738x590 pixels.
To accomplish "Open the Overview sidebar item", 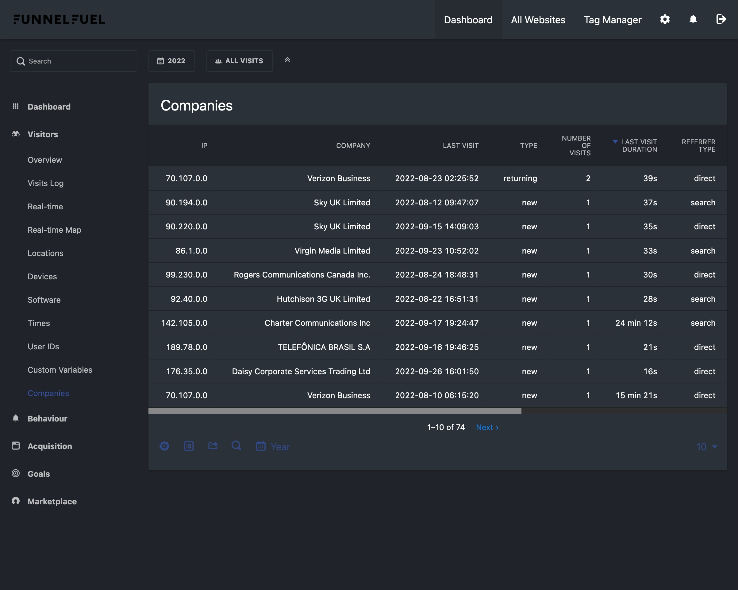I will [x=45, y=160].
